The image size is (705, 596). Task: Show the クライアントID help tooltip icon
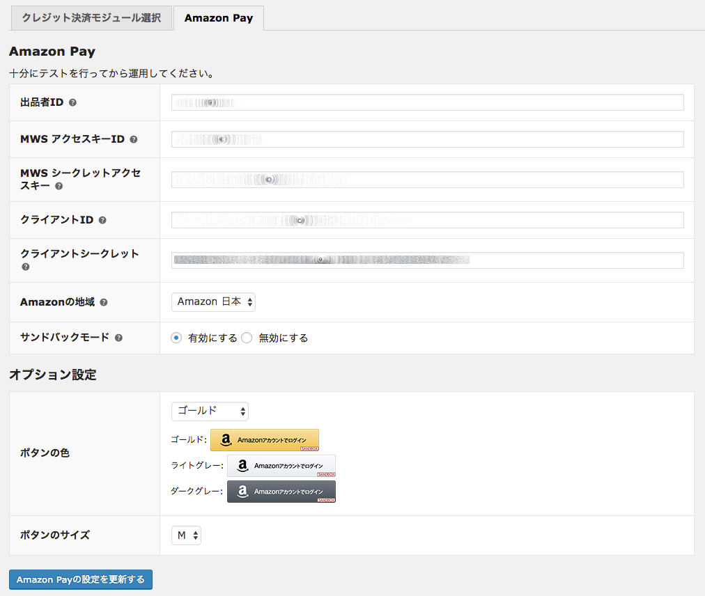point(102,220)
